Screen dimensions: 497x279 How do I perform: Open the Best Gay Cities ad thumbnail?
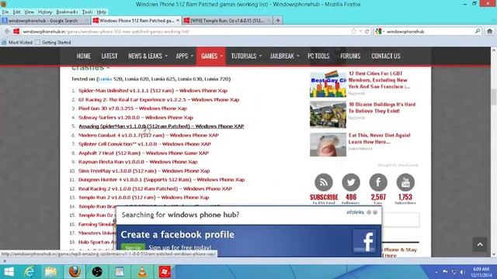(328, 84)
